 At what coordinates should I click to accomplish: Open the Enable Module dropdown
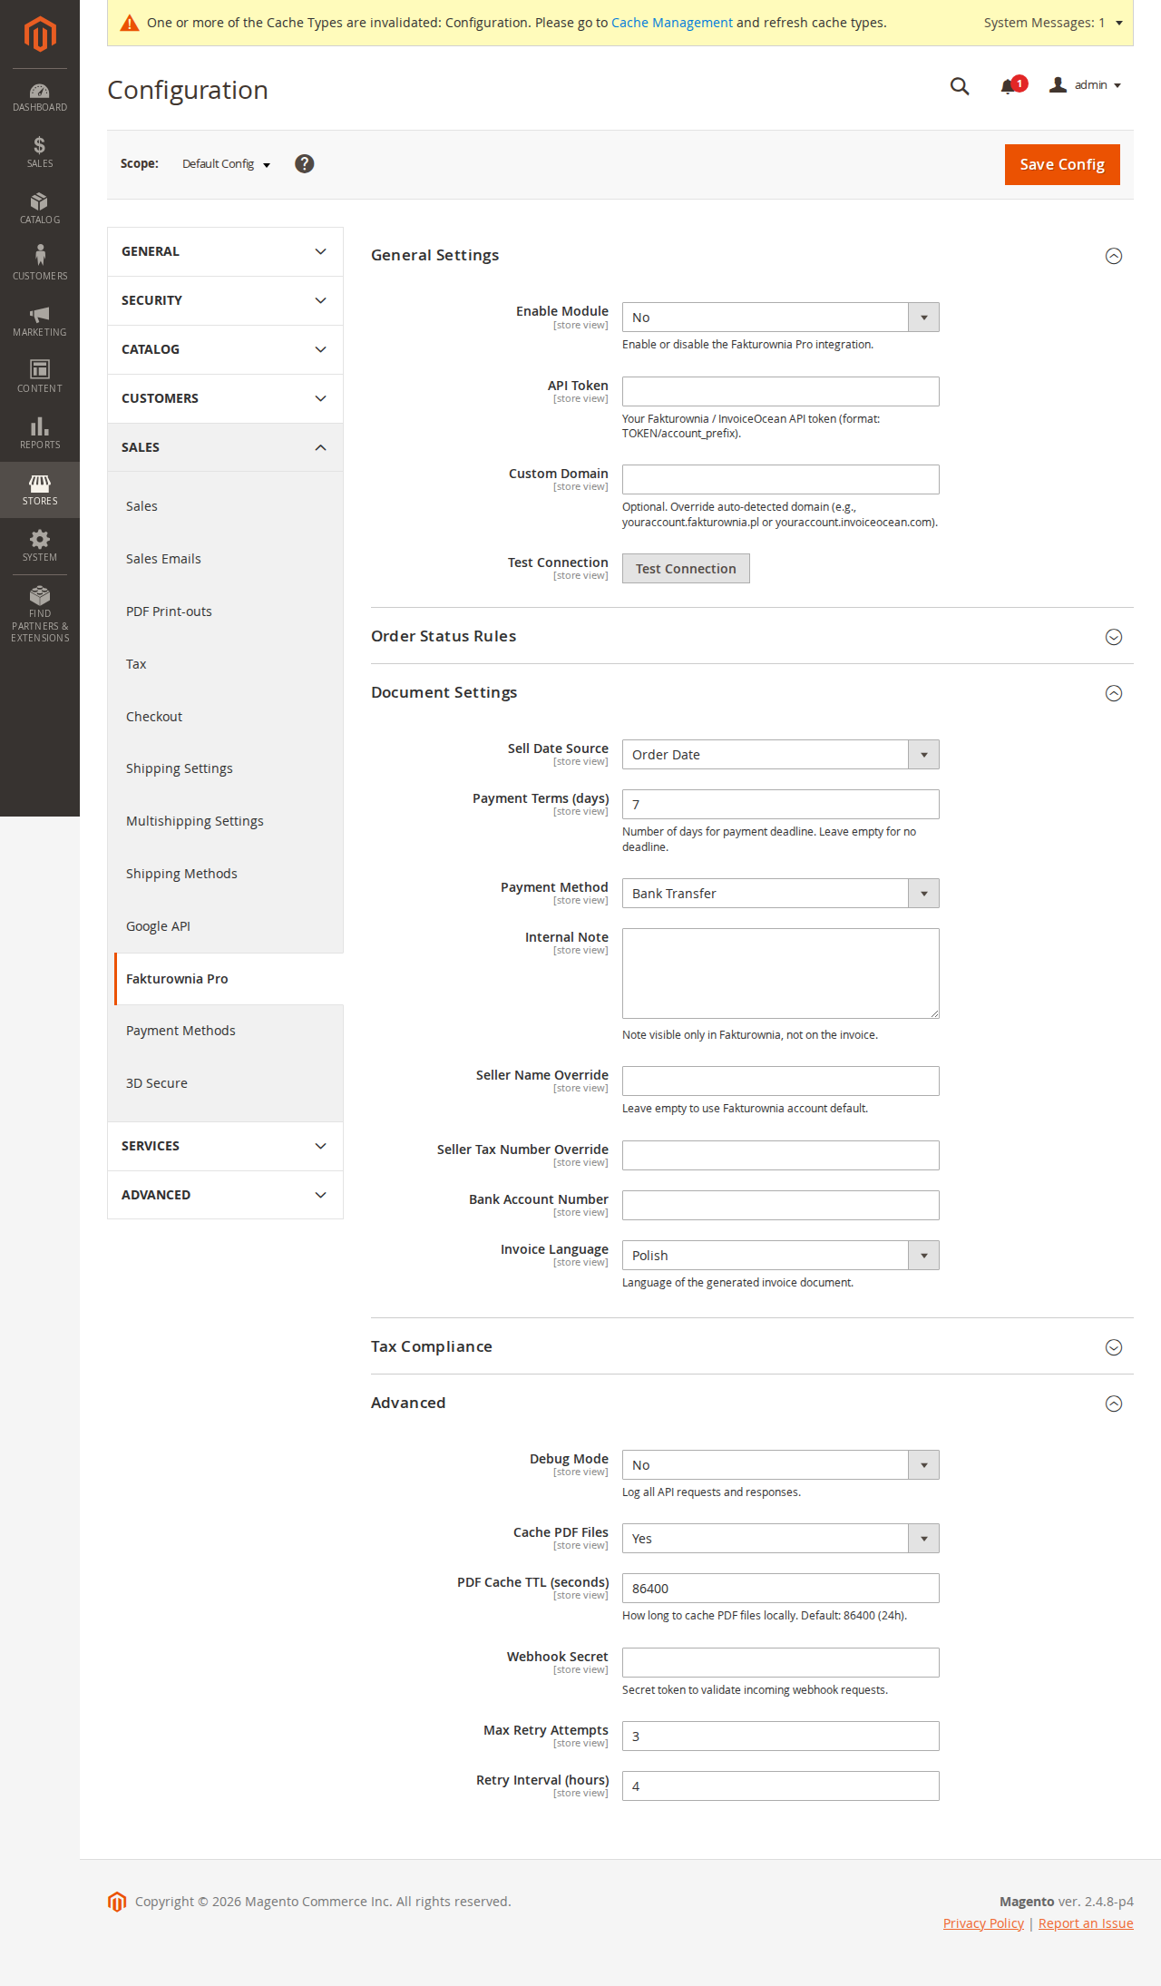tap(780, 318)
